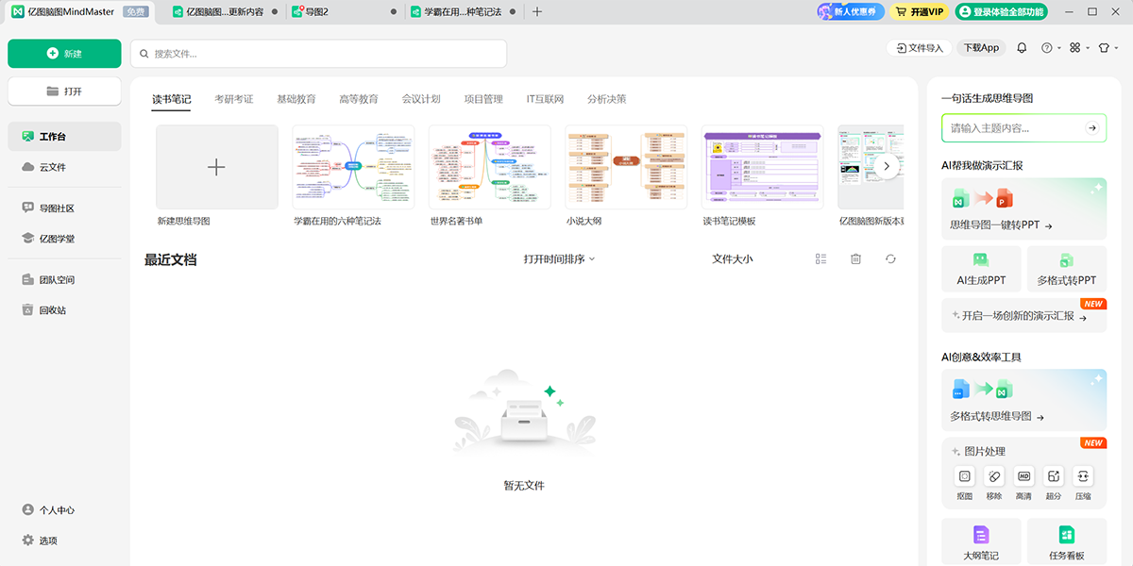Image resolution: width=1133 pixels, height=566 pixels.
Task: Click the 高清 HD enhance icon
Action: (1024, 476)
